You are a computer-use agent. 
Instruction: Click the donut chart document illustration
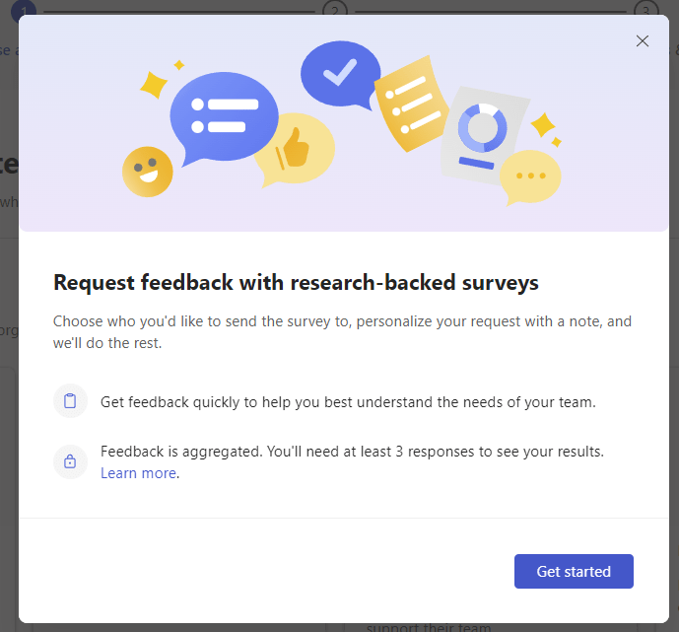483,134
